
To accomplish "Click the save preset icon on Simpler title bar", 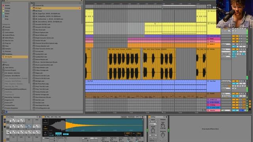I will [142, 117].
